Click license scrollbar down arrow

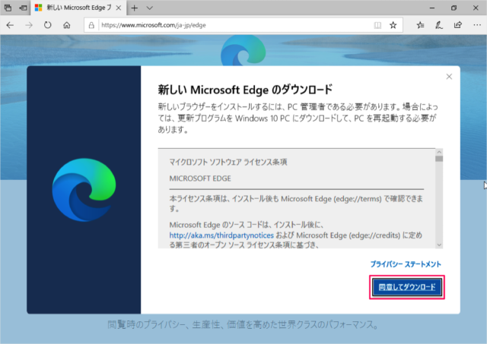[439, 245]
